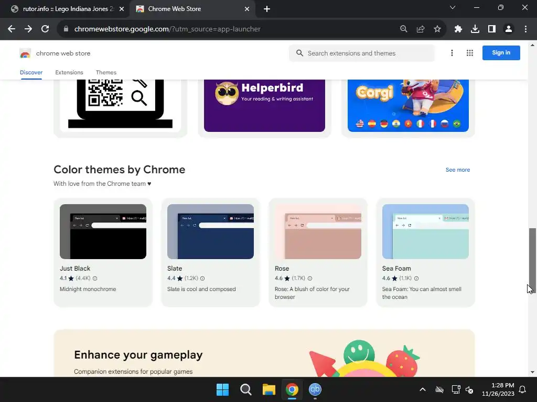537x402 pixels.
Task: Show rating info for Rose
Action: (310, 278)
